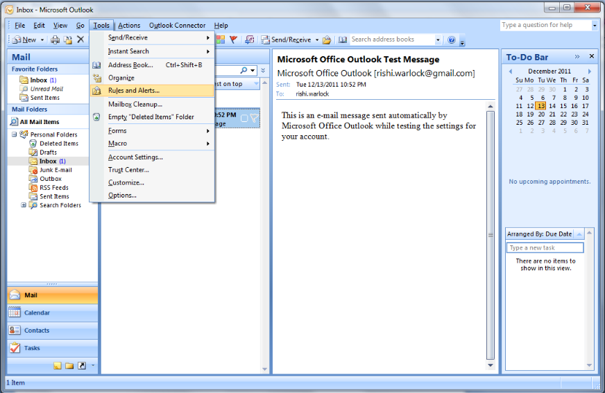
Task: Go to previous month in calendar
Action: pos(511,71)
